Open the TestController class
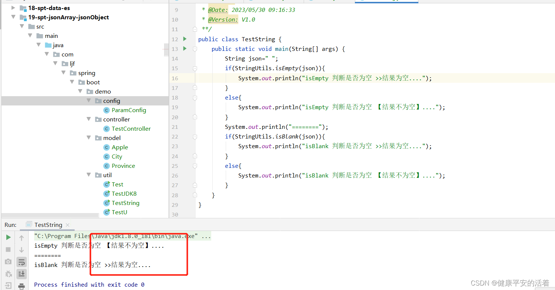 pos(131,128)
